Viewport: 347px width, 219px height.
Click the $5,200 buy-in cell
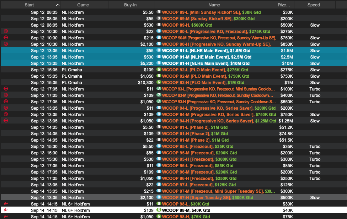[x=147, y=64]
